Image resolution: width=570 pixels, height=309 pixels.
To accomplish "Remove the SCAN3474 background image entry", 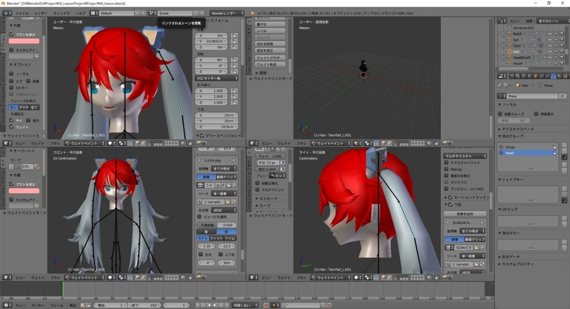I will click(x=482, y=223).
